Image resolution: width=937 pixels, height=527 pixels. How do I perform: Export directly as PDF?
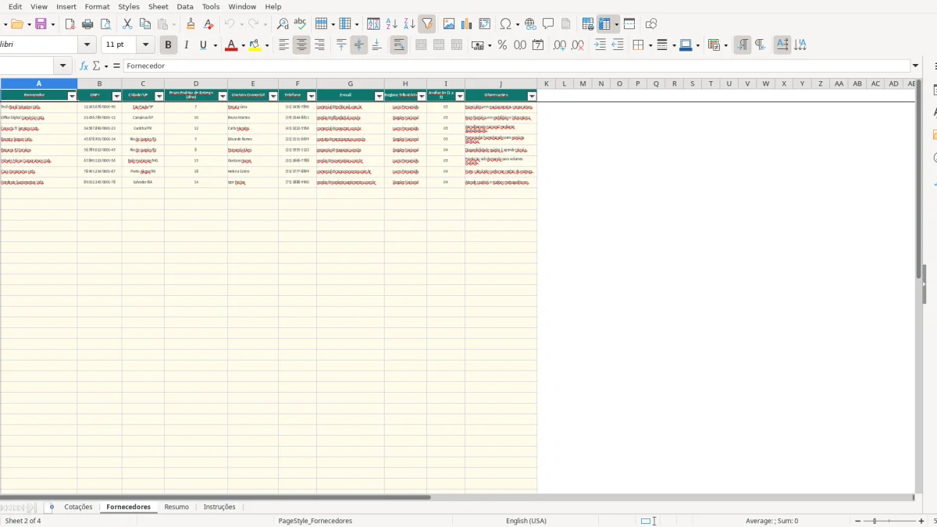(x=70, y=24)
